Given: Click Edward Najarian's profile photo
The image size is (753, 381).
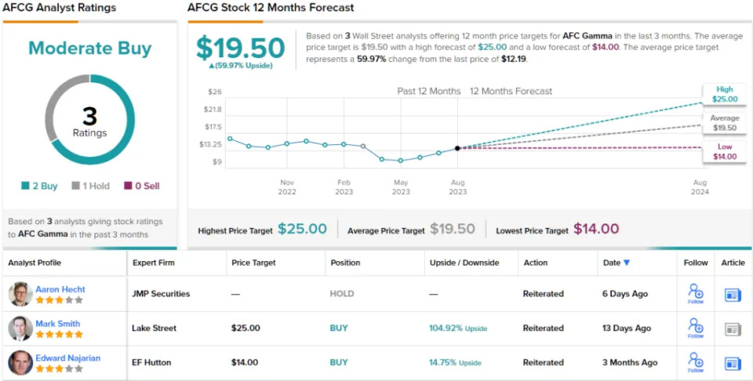Looking at the screenshot, I should click(x=20, y=362).
